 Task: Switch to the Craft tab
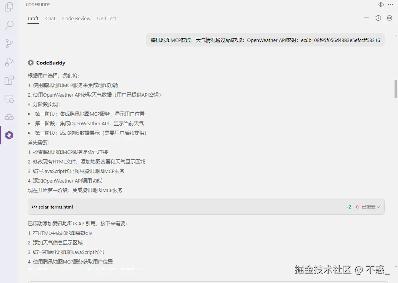(x=33, y=19)
